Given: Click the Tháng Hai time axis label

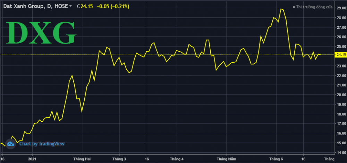Looking at the screenshot, I should tap(82, 159).
